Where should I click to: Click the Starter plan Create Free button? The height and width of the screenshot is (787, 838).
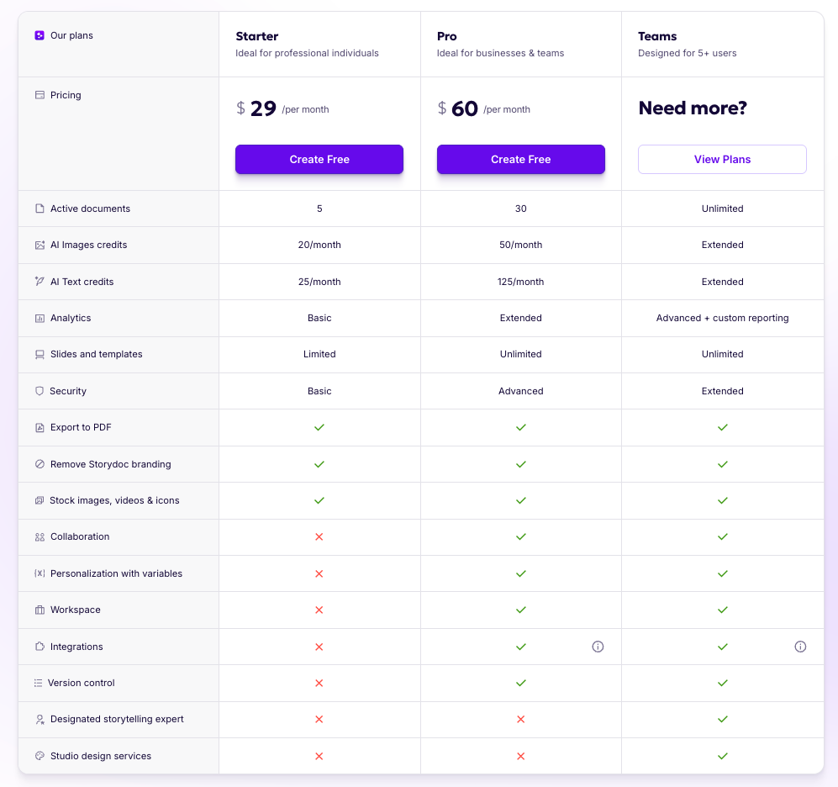click(319, 159)
